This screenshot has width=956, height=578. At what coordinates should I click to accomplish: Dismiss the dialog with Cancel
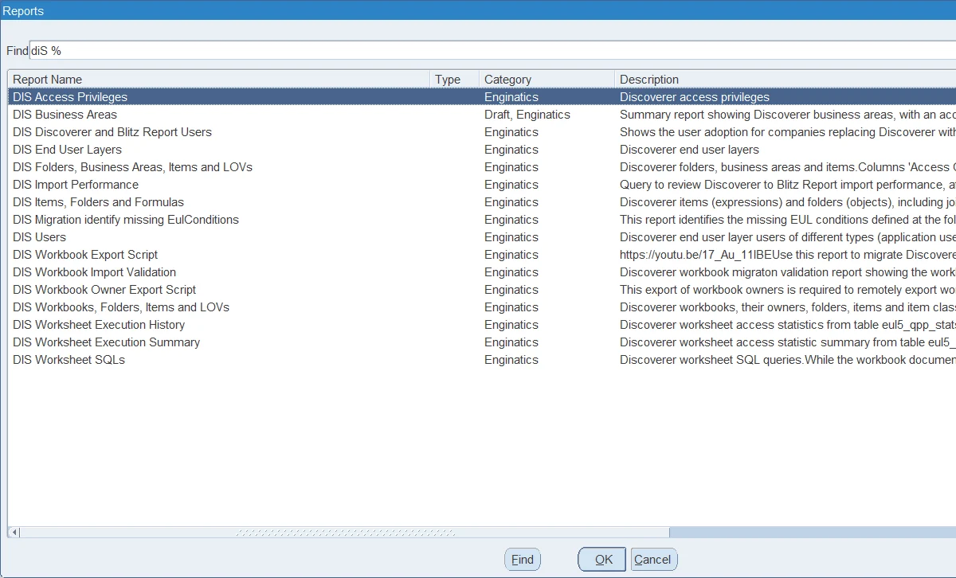(x=654, y=560)
